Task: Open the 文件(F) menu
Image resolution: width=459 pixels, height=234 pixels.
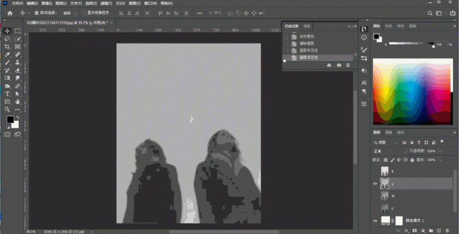Action: [x=18, y=3]
